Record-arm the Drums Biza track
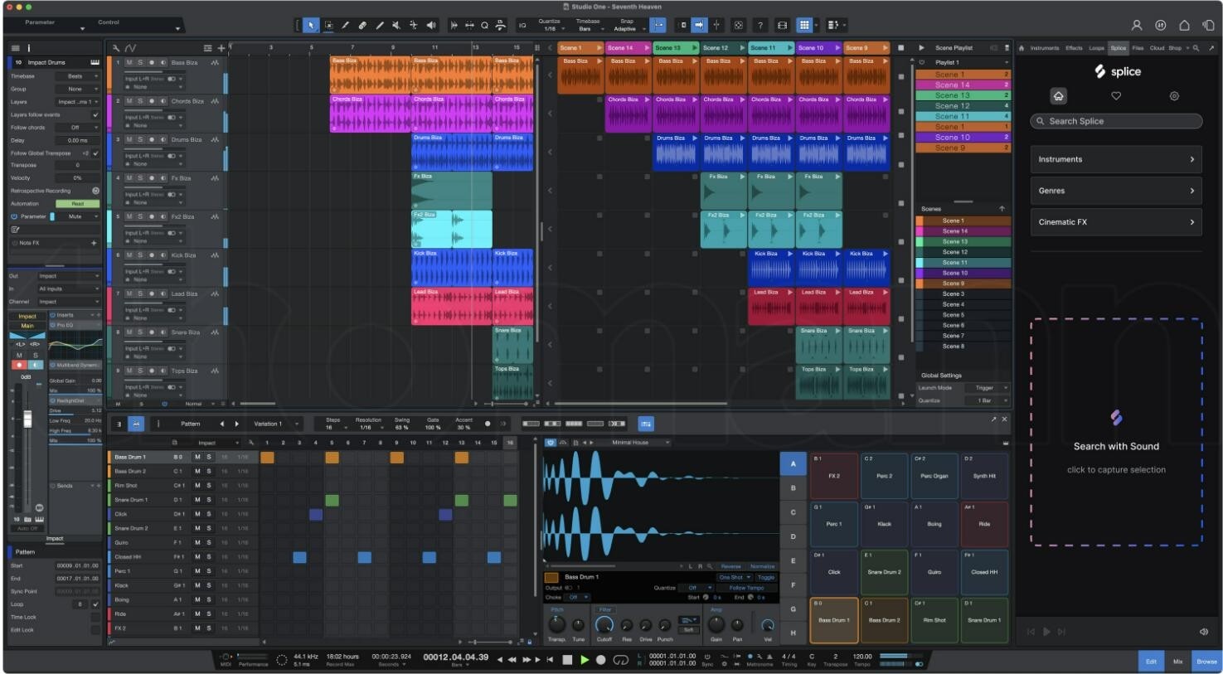The width and height of the screenshot is (1223, 674). (x=152, y=139)
